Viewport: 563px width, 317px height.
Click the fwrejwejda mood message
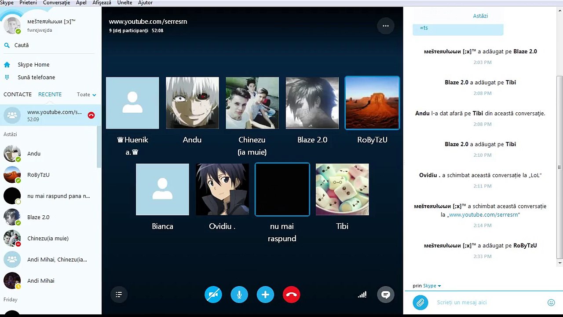40,30
